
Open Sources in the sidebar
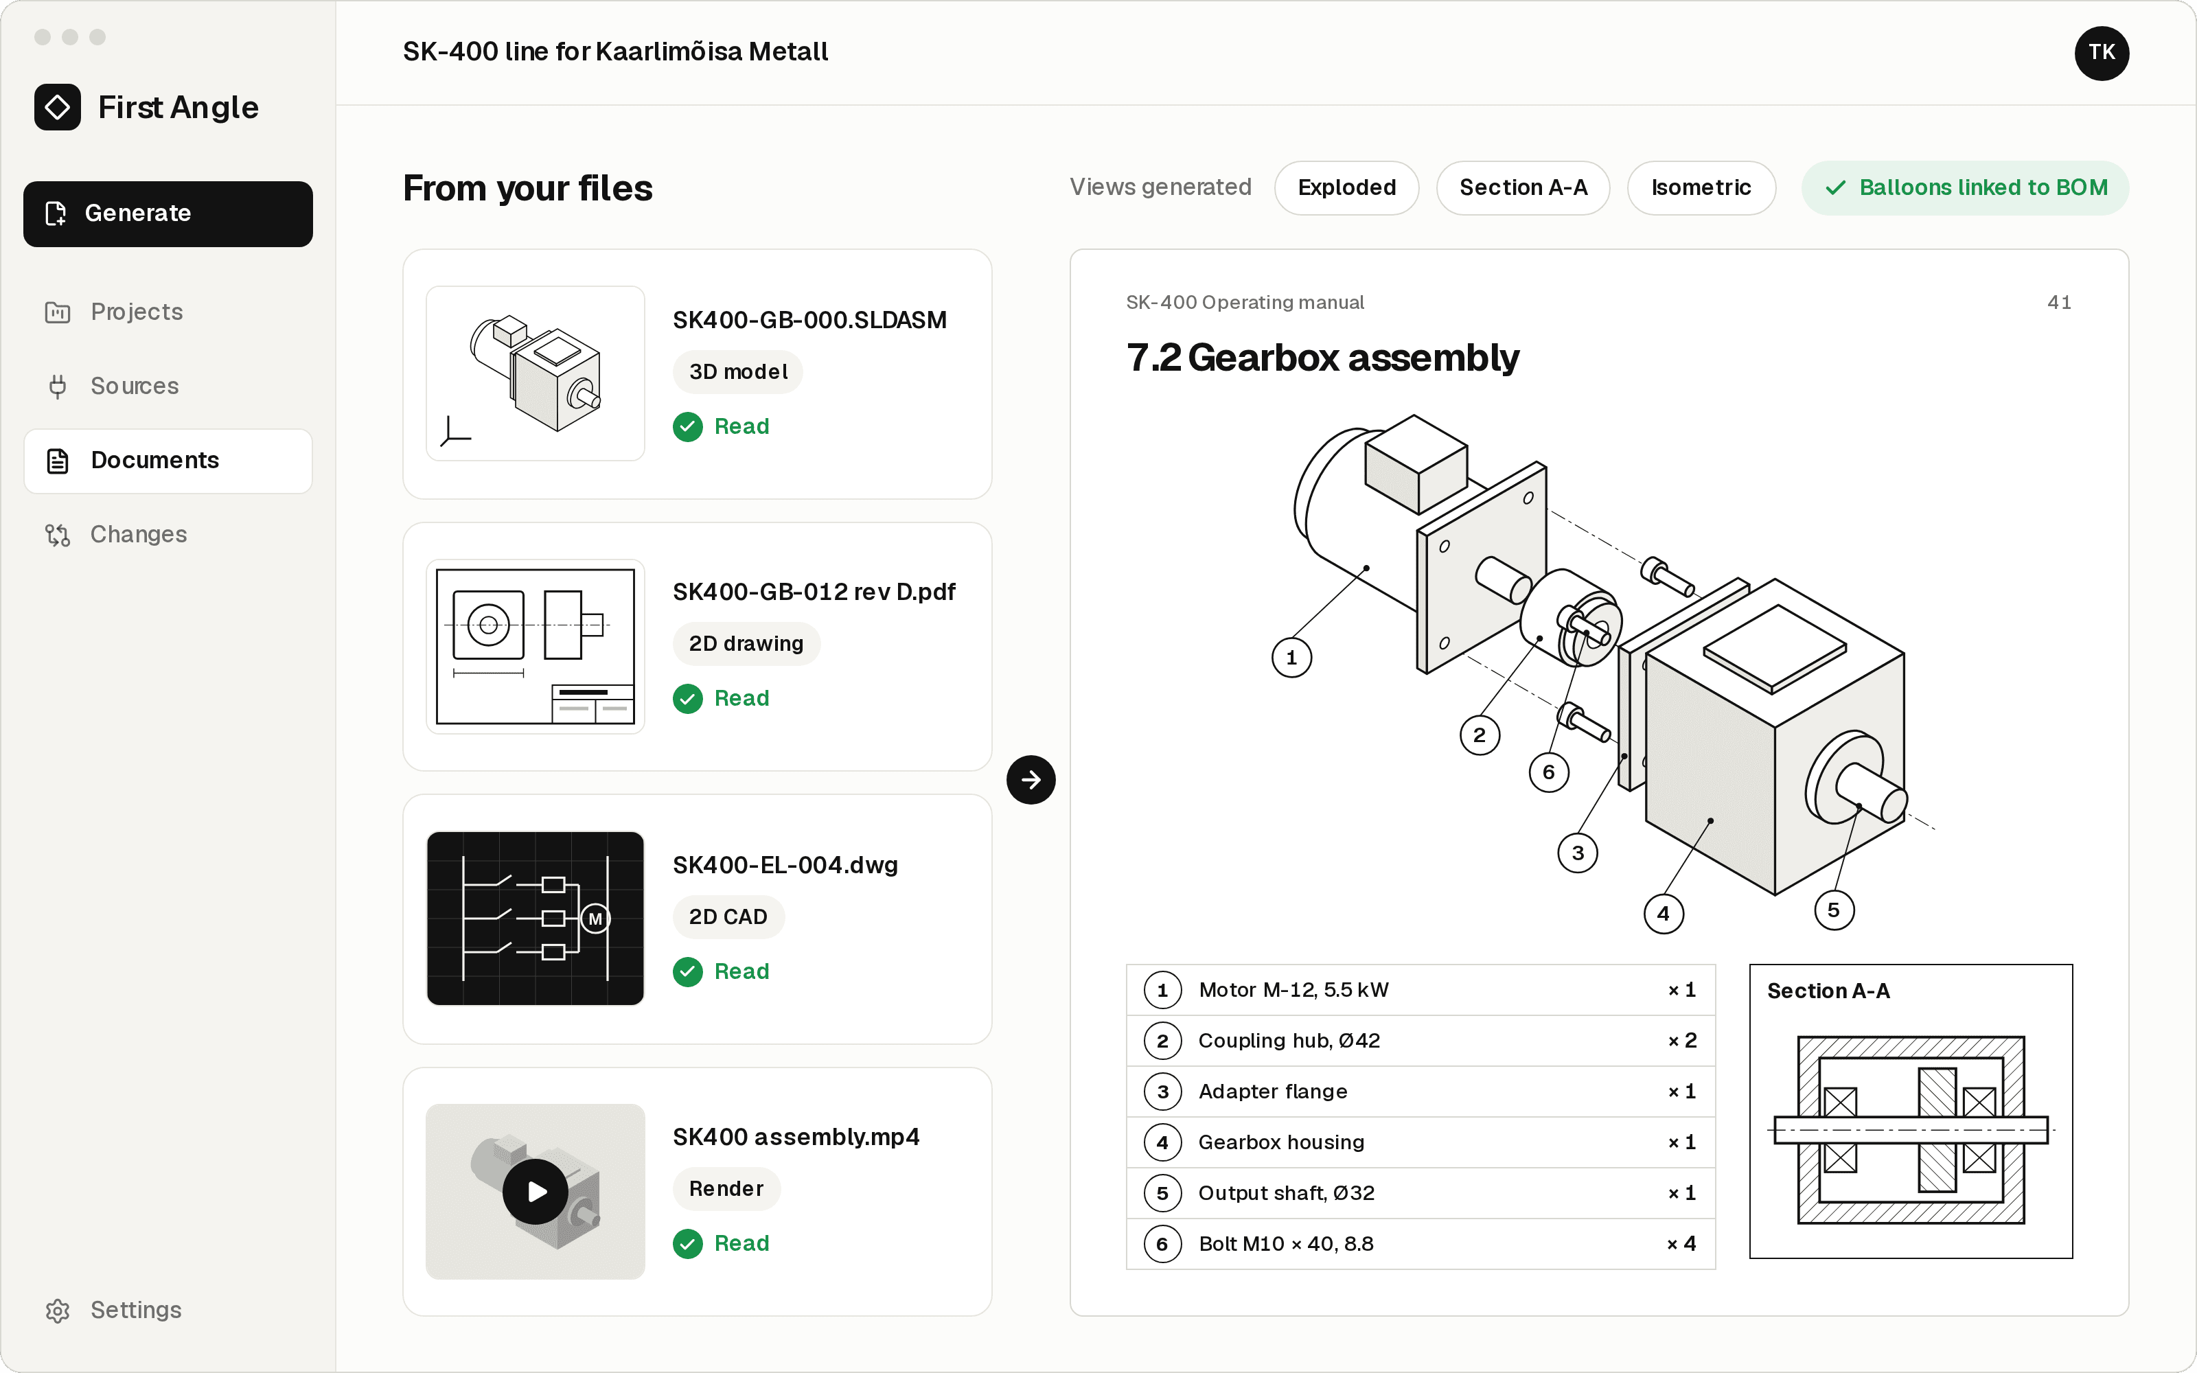coord(168,386)
